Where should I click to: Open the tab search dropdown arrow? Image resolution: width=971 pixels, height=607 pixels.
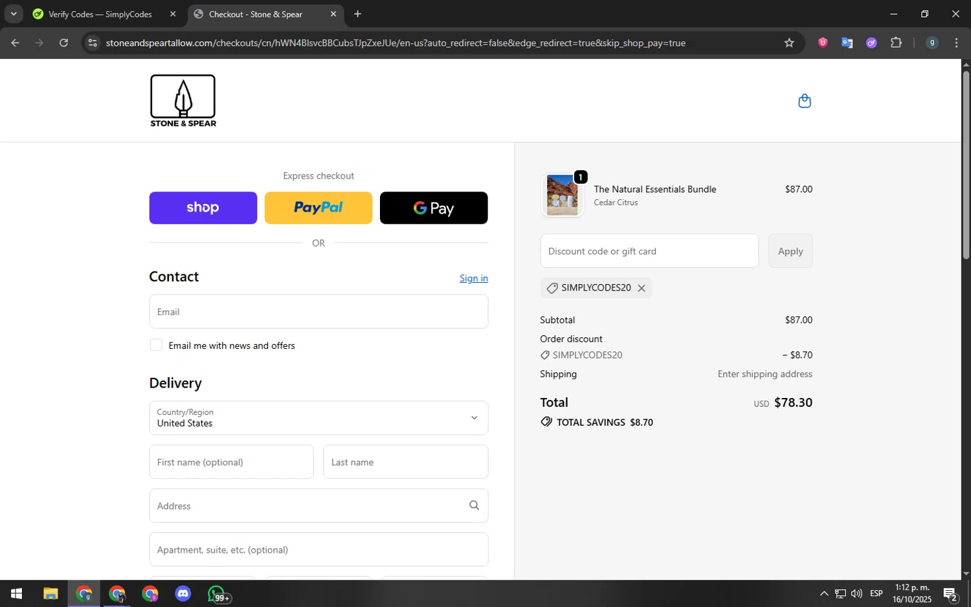(14, 14)
